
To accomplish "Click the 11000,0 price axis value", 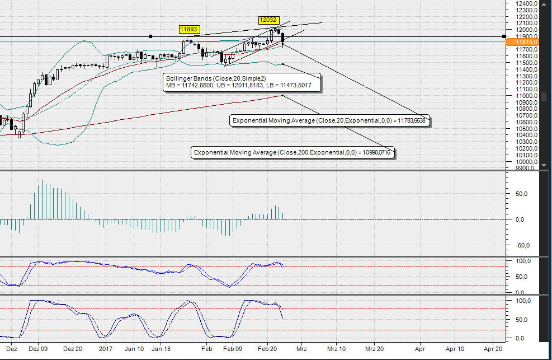I will click(527, 96).
